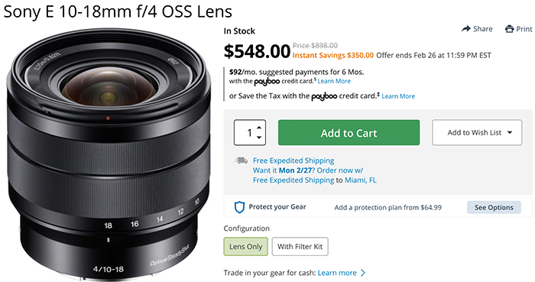The width and height of the screenshot is (535, 282).
Task: Open the trade-in Learn more link
Action: (x=337, y=273)
